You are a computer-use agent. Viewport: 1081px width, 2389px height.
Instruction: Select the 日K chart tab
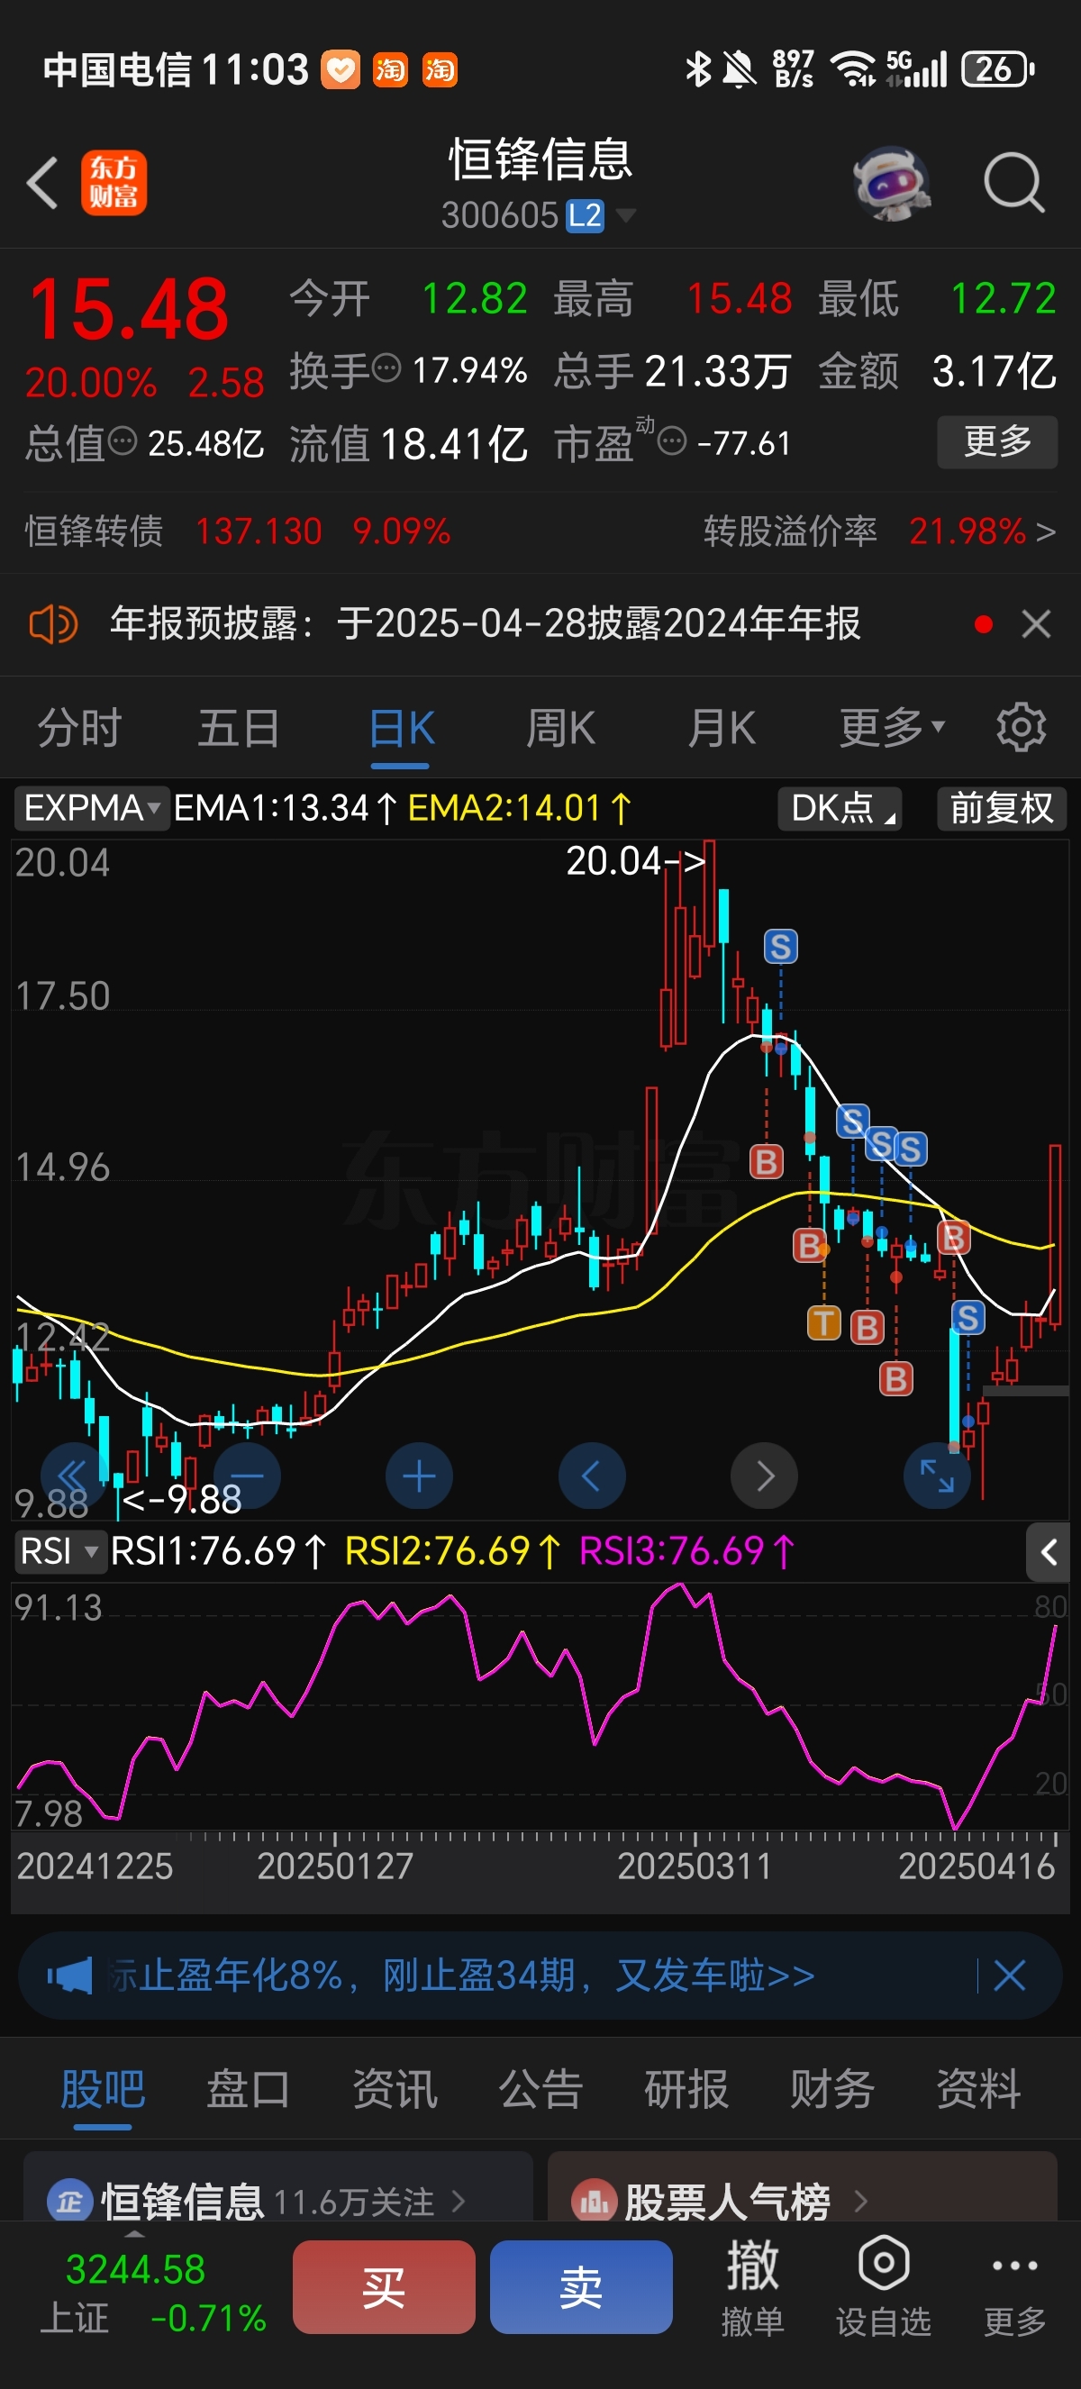[401, 728]
